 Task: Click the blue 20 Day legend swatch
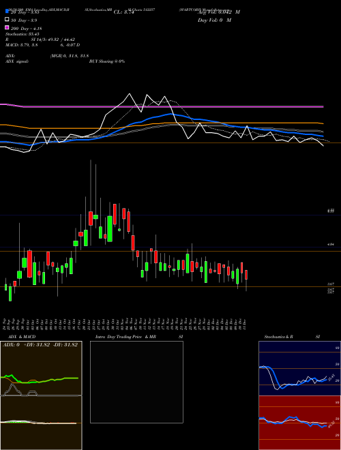click(7, 12)
